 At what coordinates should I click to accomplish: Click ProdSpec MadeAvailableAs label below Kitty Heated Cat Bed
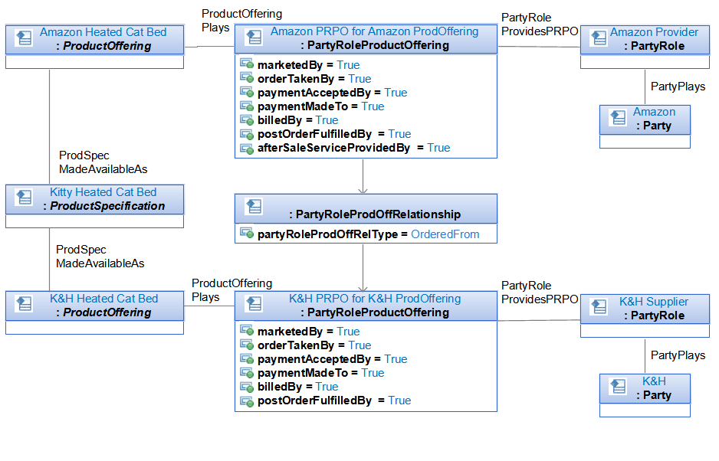coord(100,257)
